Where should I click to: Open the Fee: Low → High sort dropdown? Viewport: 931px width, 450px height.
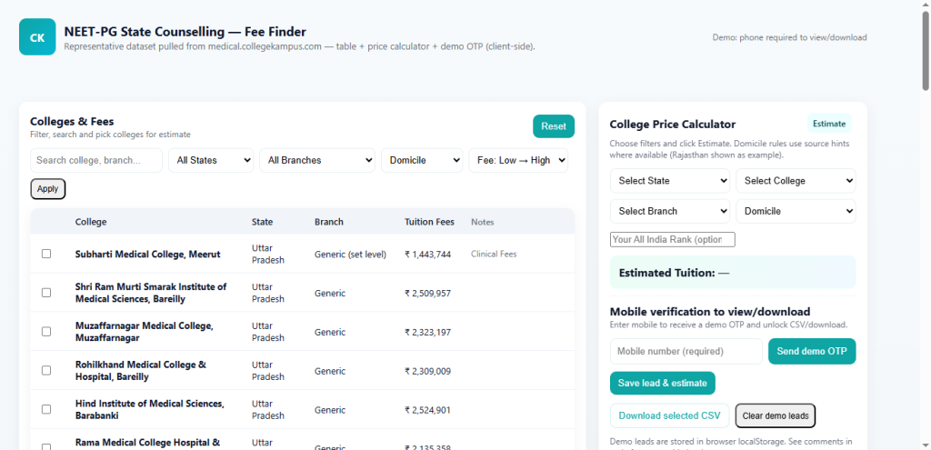(518, 160)
